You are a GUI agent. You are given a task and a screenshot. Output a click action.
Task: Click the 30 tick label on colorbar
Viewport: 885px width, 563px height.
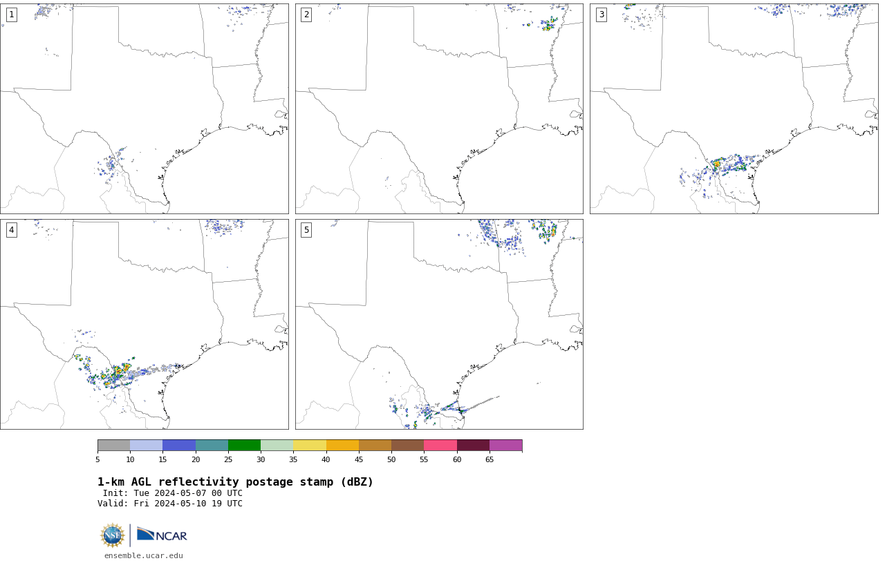click(261, 459)
